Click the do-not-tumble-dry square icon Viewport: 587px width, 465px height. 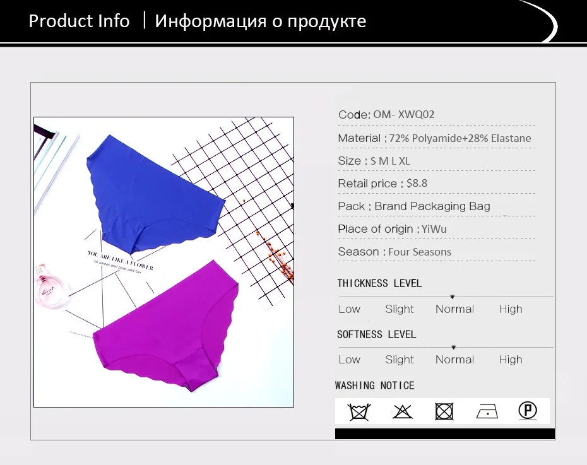coord(444,411)
